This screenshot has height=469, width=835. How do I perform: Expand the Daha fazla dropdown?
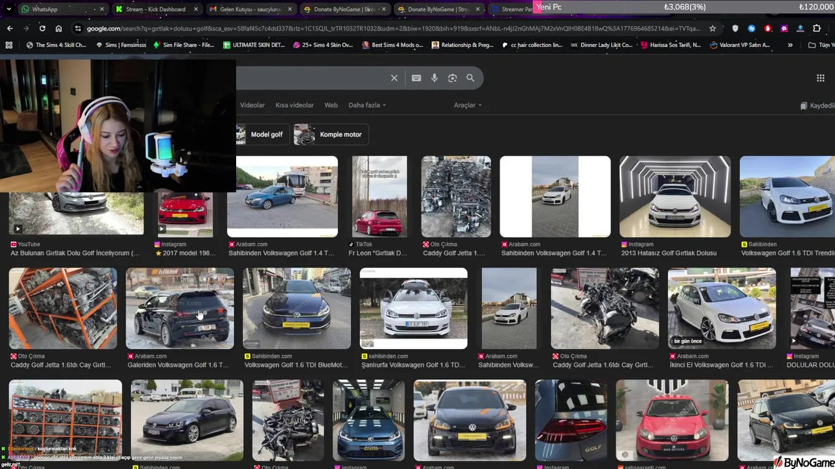367,105
